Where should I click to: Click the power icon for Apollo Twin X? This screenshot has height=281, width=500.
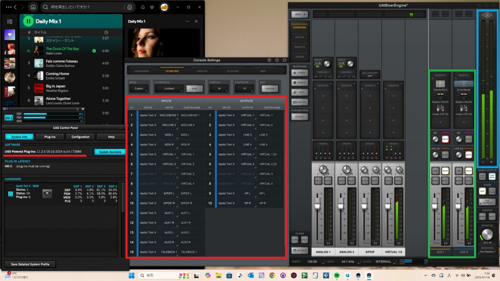click(10, 194)
